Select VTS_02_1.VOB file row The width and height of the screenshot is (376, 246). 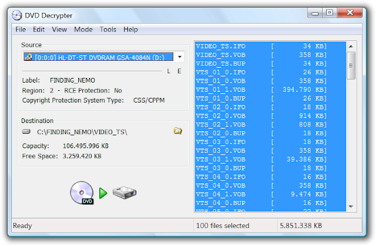pyautogui.click(x=270, y=125)
